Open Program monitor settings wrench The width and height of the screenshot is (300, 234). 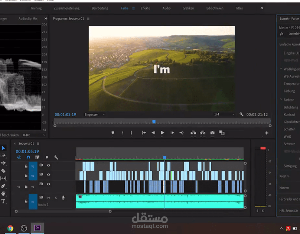point(241,114)
